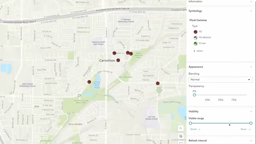Click camera marker near Jimmy Porter Park Pond

tap(89, 82)
